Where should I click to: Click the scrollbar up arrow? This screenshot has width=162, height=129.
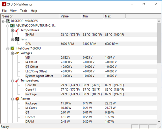click(x=159, y=21)
